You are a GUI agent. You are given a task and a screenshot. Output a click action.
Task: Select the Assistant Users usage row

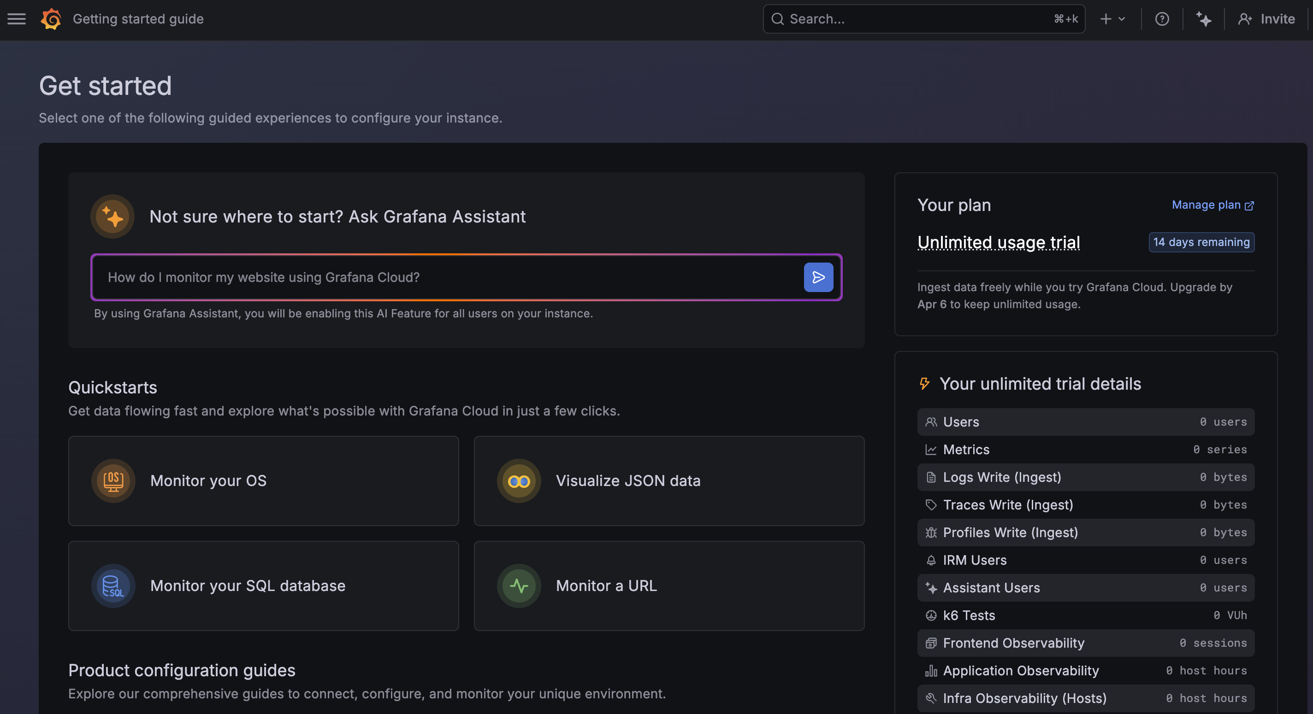pos(1086,587)
